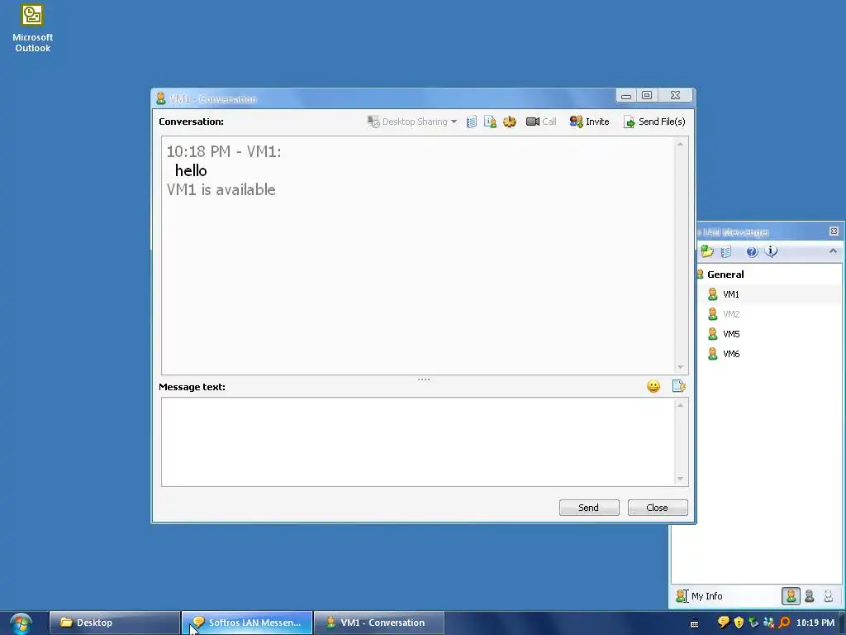Click the up arrow of the conversation history scrollbar
Screen dimensions: 846x635
[681, 144]
